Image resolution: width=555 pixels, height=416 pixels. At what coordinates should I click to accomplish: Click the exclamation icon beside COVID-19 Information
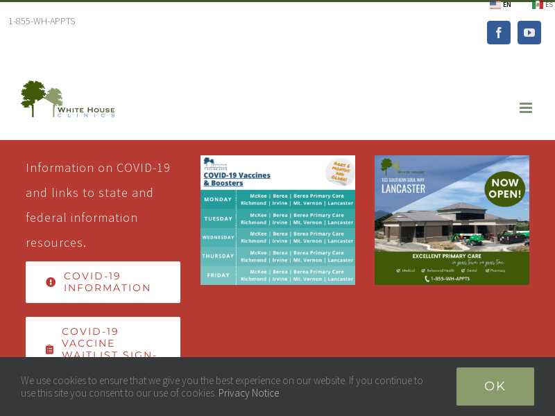51,282
